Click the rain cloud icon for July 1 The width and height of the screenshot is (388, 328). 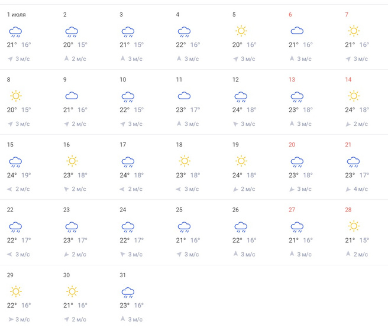[x=15, y=31]
